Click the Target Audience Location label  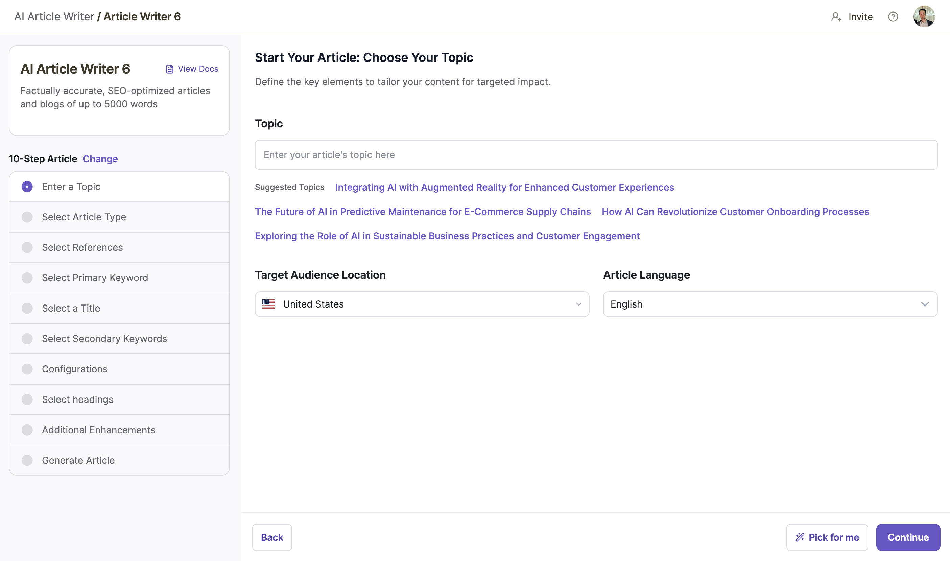320,275
